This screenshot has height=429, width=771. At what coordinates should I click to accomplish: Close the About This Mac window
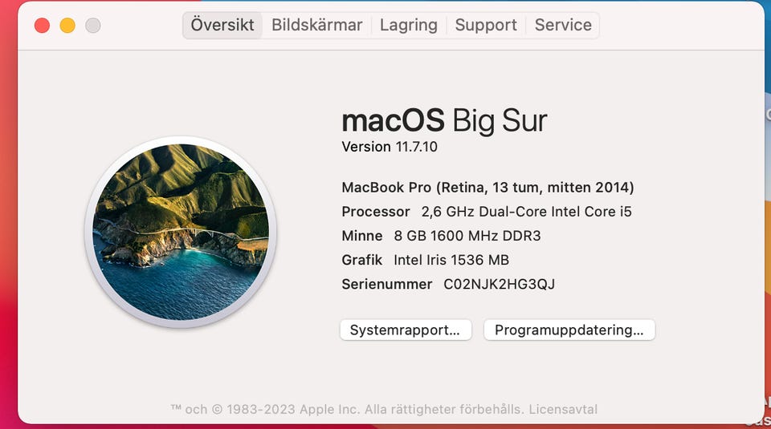coord(42,26)
